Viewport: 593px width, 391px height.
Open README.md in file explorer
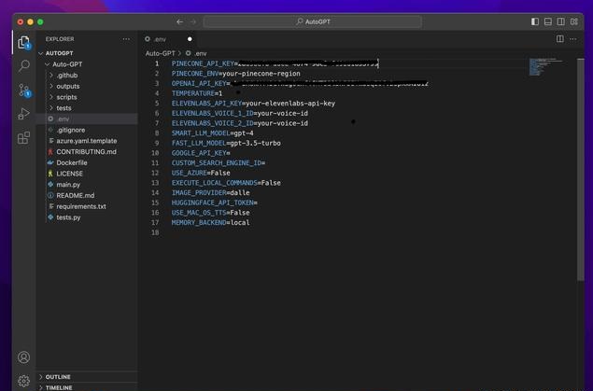point(75,196)
